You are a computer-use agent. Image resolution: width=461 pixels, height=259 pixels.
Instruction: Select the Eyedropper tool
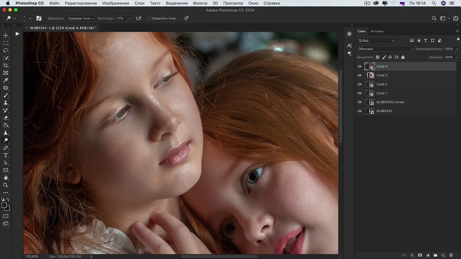[x=6, y=81]
